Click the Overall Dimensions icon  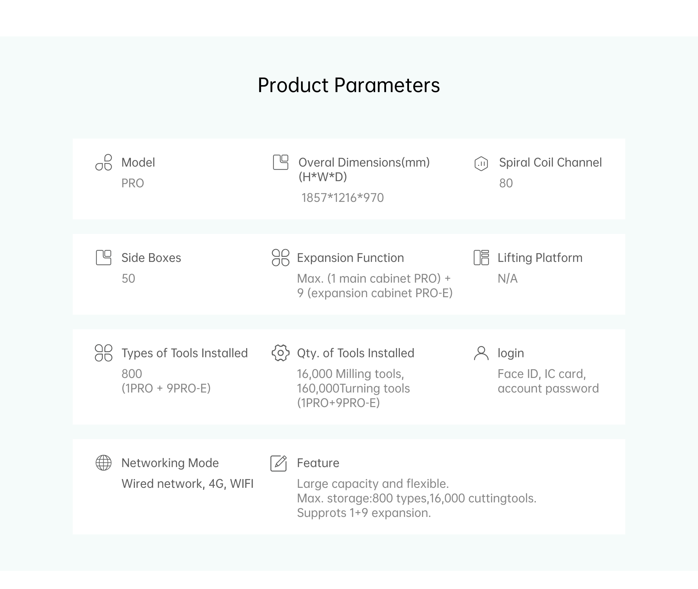coord(280,162)
